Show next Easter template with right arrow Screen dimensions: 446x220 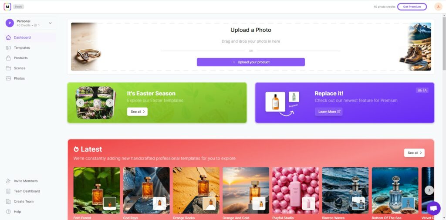coord(110,103)
